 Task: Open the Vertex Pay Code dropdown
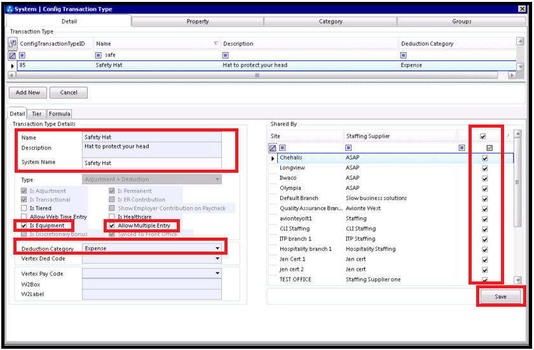pyautogui.click(x=218, y=274)
